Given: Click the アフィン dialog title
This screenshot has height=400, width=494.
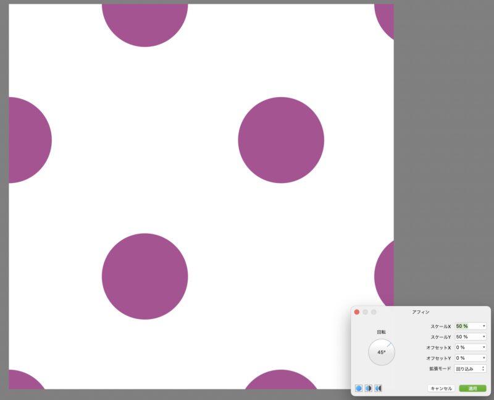Looking at the screenshot, I should (x=421, y=312).
